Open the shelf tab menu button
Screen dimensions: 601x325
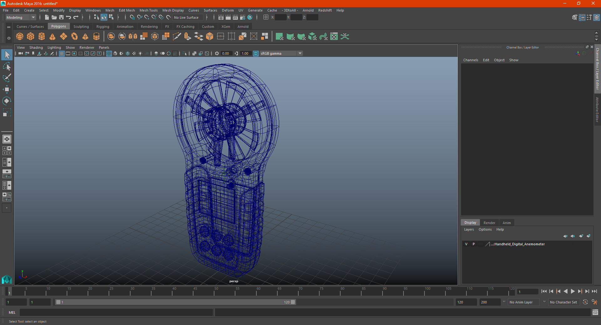[9, 27]
